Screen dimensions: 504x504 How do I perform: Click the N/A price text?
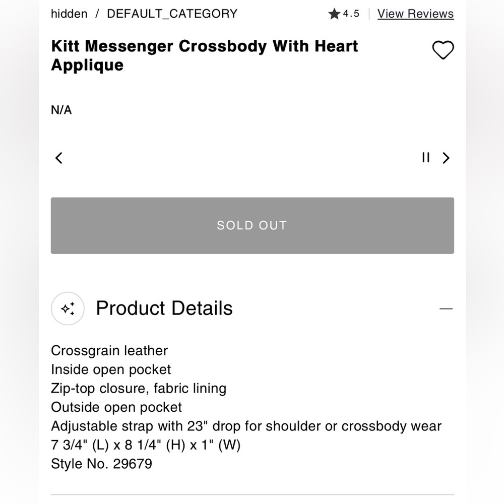point(61,110)
